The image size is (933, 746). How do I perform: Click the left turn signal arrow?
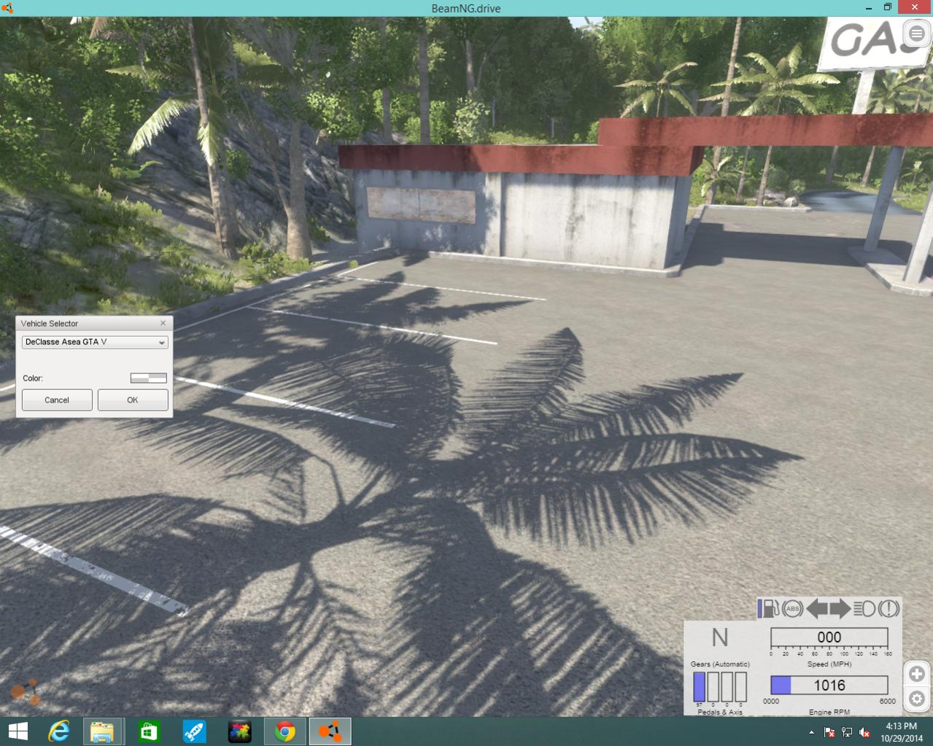pos(817,608)
